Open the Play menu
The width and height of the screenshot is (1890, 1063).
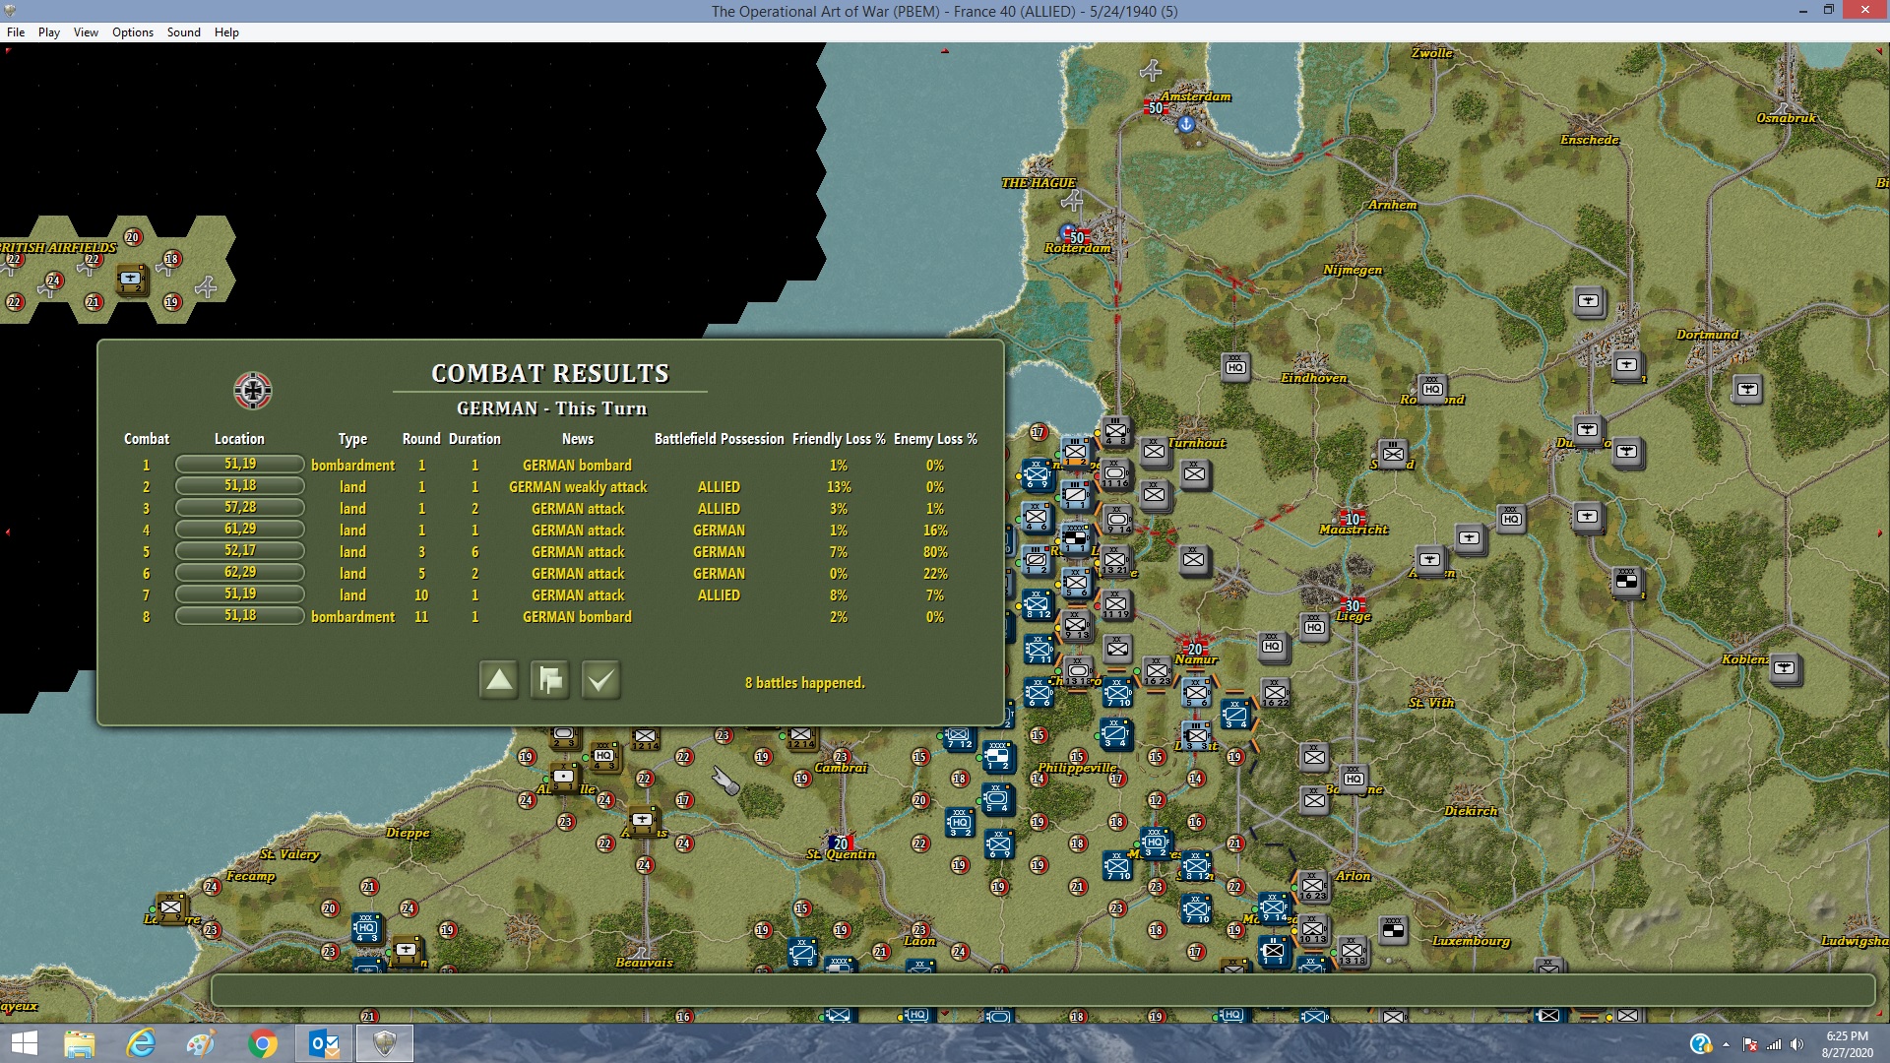pos(49,32)
